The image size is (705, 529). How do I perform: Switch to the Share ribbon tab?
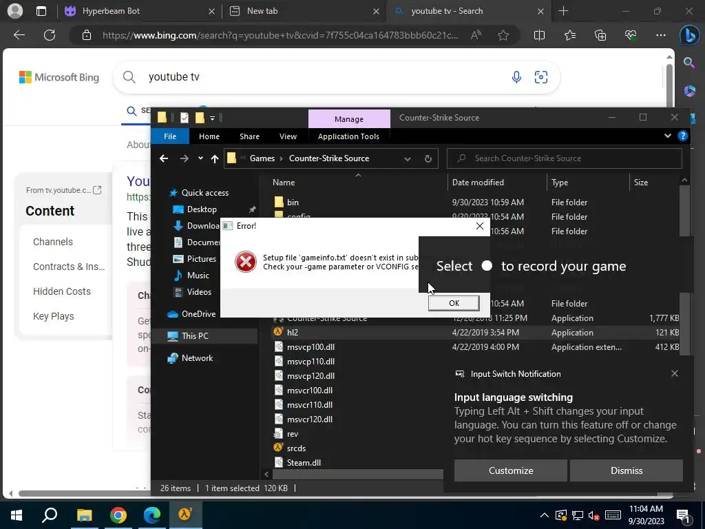(249, 136)
